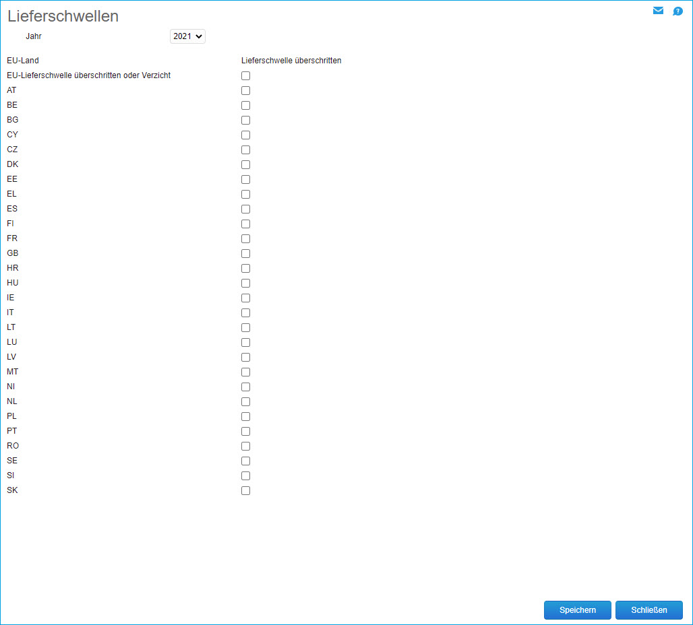Click the SK country label

(12, 490)
